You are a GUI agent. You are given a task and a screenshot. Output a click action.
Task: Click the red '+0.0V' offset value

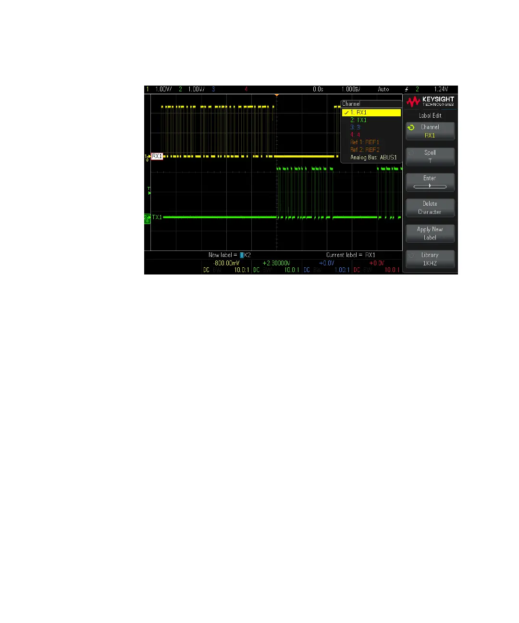(377, 263)
